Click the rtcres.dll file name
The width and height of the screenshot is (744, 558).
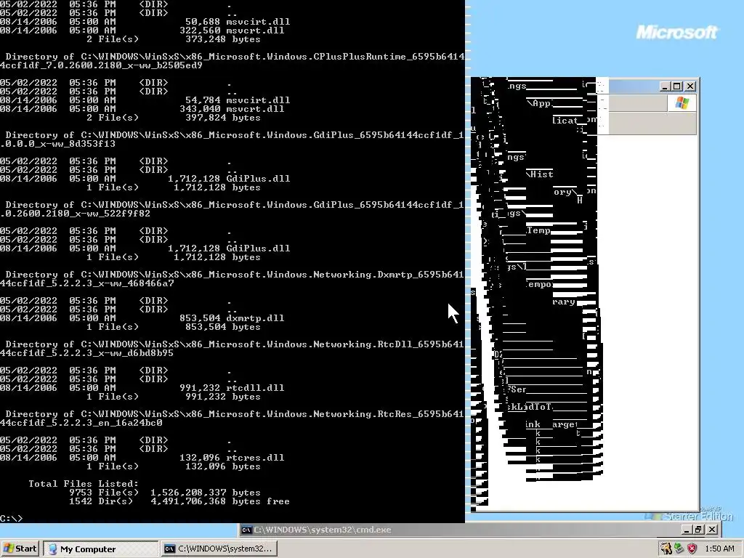(x=255, y=458)
